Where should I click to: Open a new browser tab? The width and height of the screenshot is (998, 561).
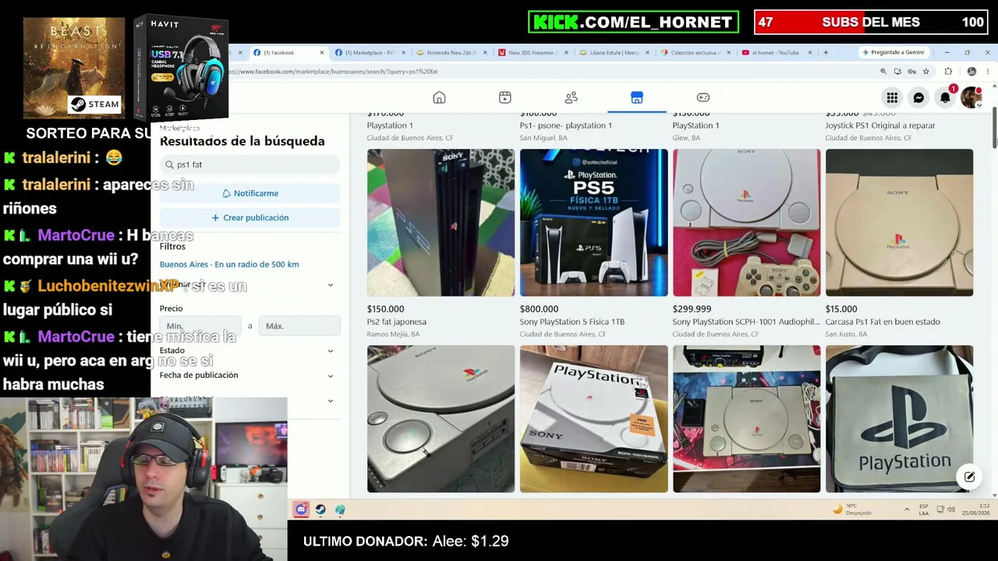coord(826,52)
